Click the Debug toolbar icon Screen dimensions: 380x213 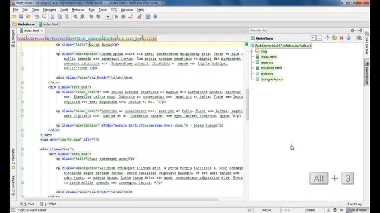tap(123, 17)
